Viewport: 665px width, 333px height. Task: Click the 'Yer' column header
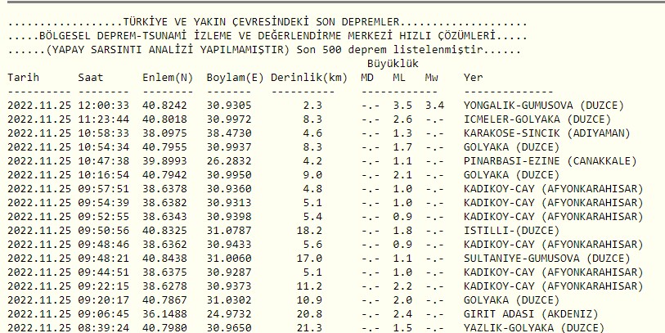click(x=473, y=77)
